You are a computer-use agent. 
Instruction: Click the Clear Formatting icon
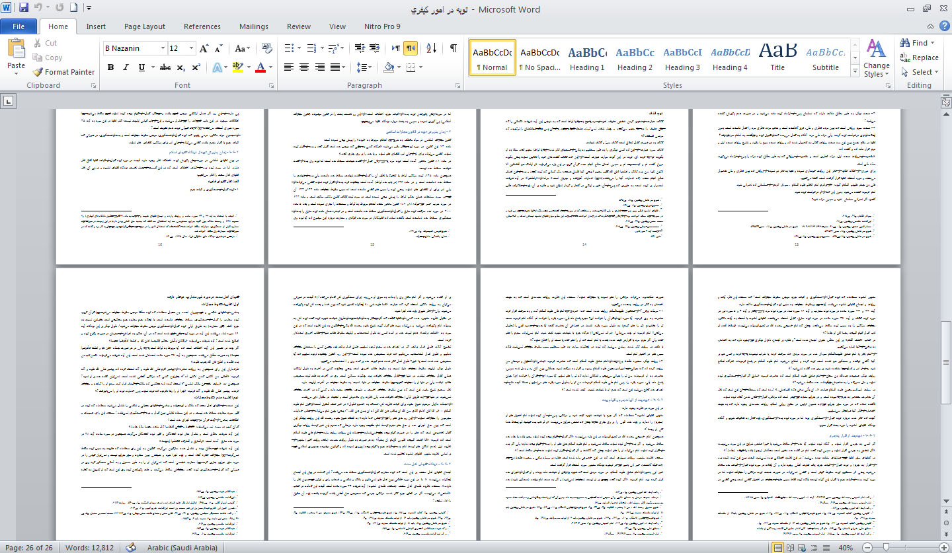click(267, 48)
